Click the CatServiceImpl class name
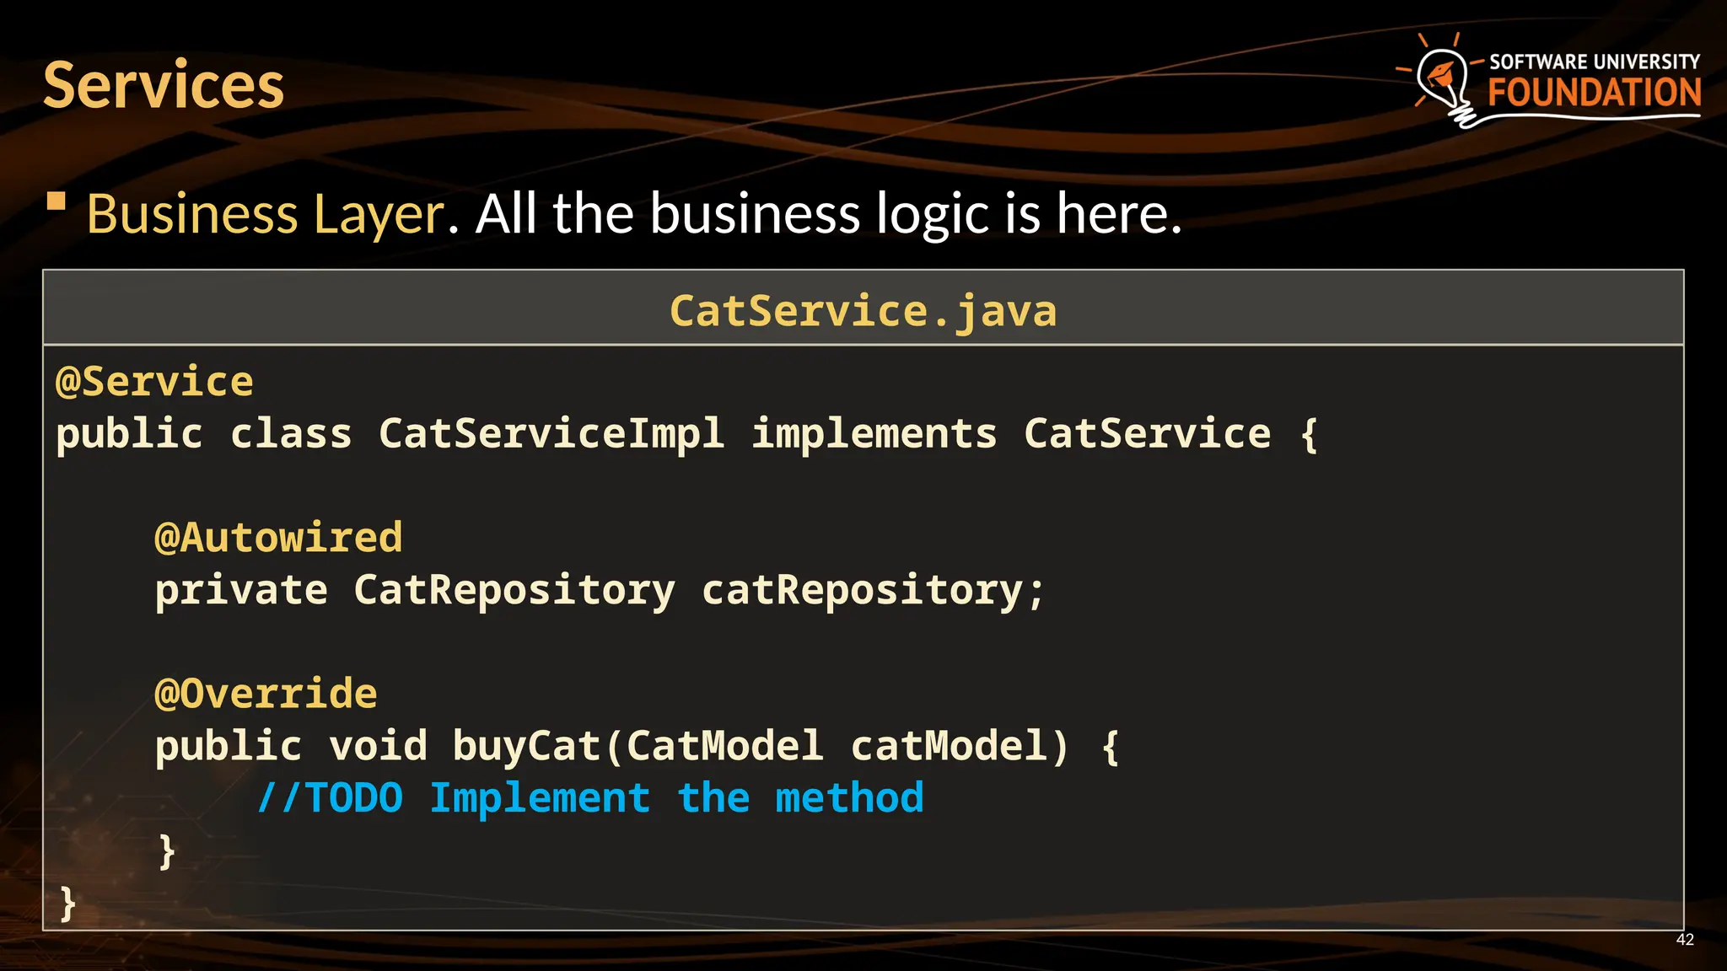This screenshot has height=971, width=1727. click(x=551, y=434)
